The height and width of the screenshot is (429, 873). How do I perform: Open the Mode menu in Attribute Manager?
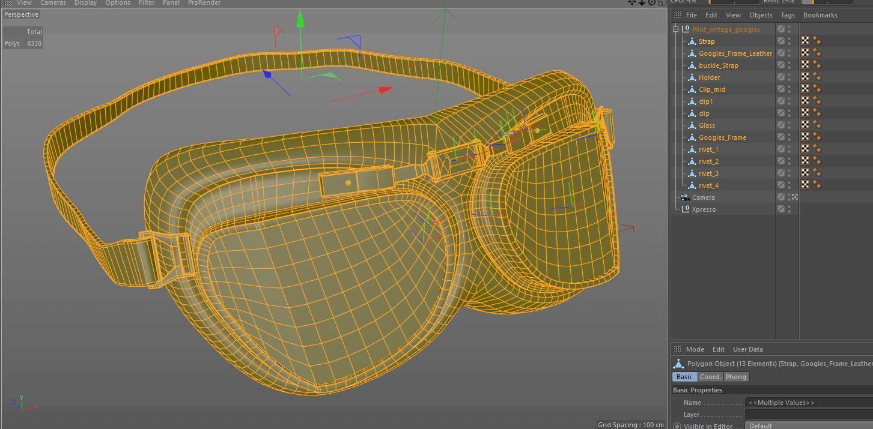click(695, 349)
